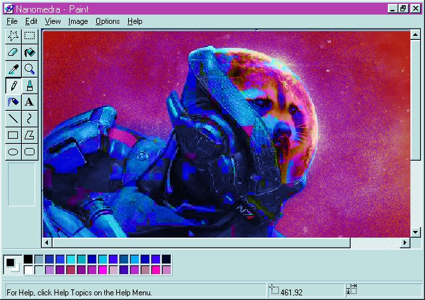425x300 pixels.
Task: Click the cursor position icon in status bar
Action: pyautogui.click(x=274, y=289)
